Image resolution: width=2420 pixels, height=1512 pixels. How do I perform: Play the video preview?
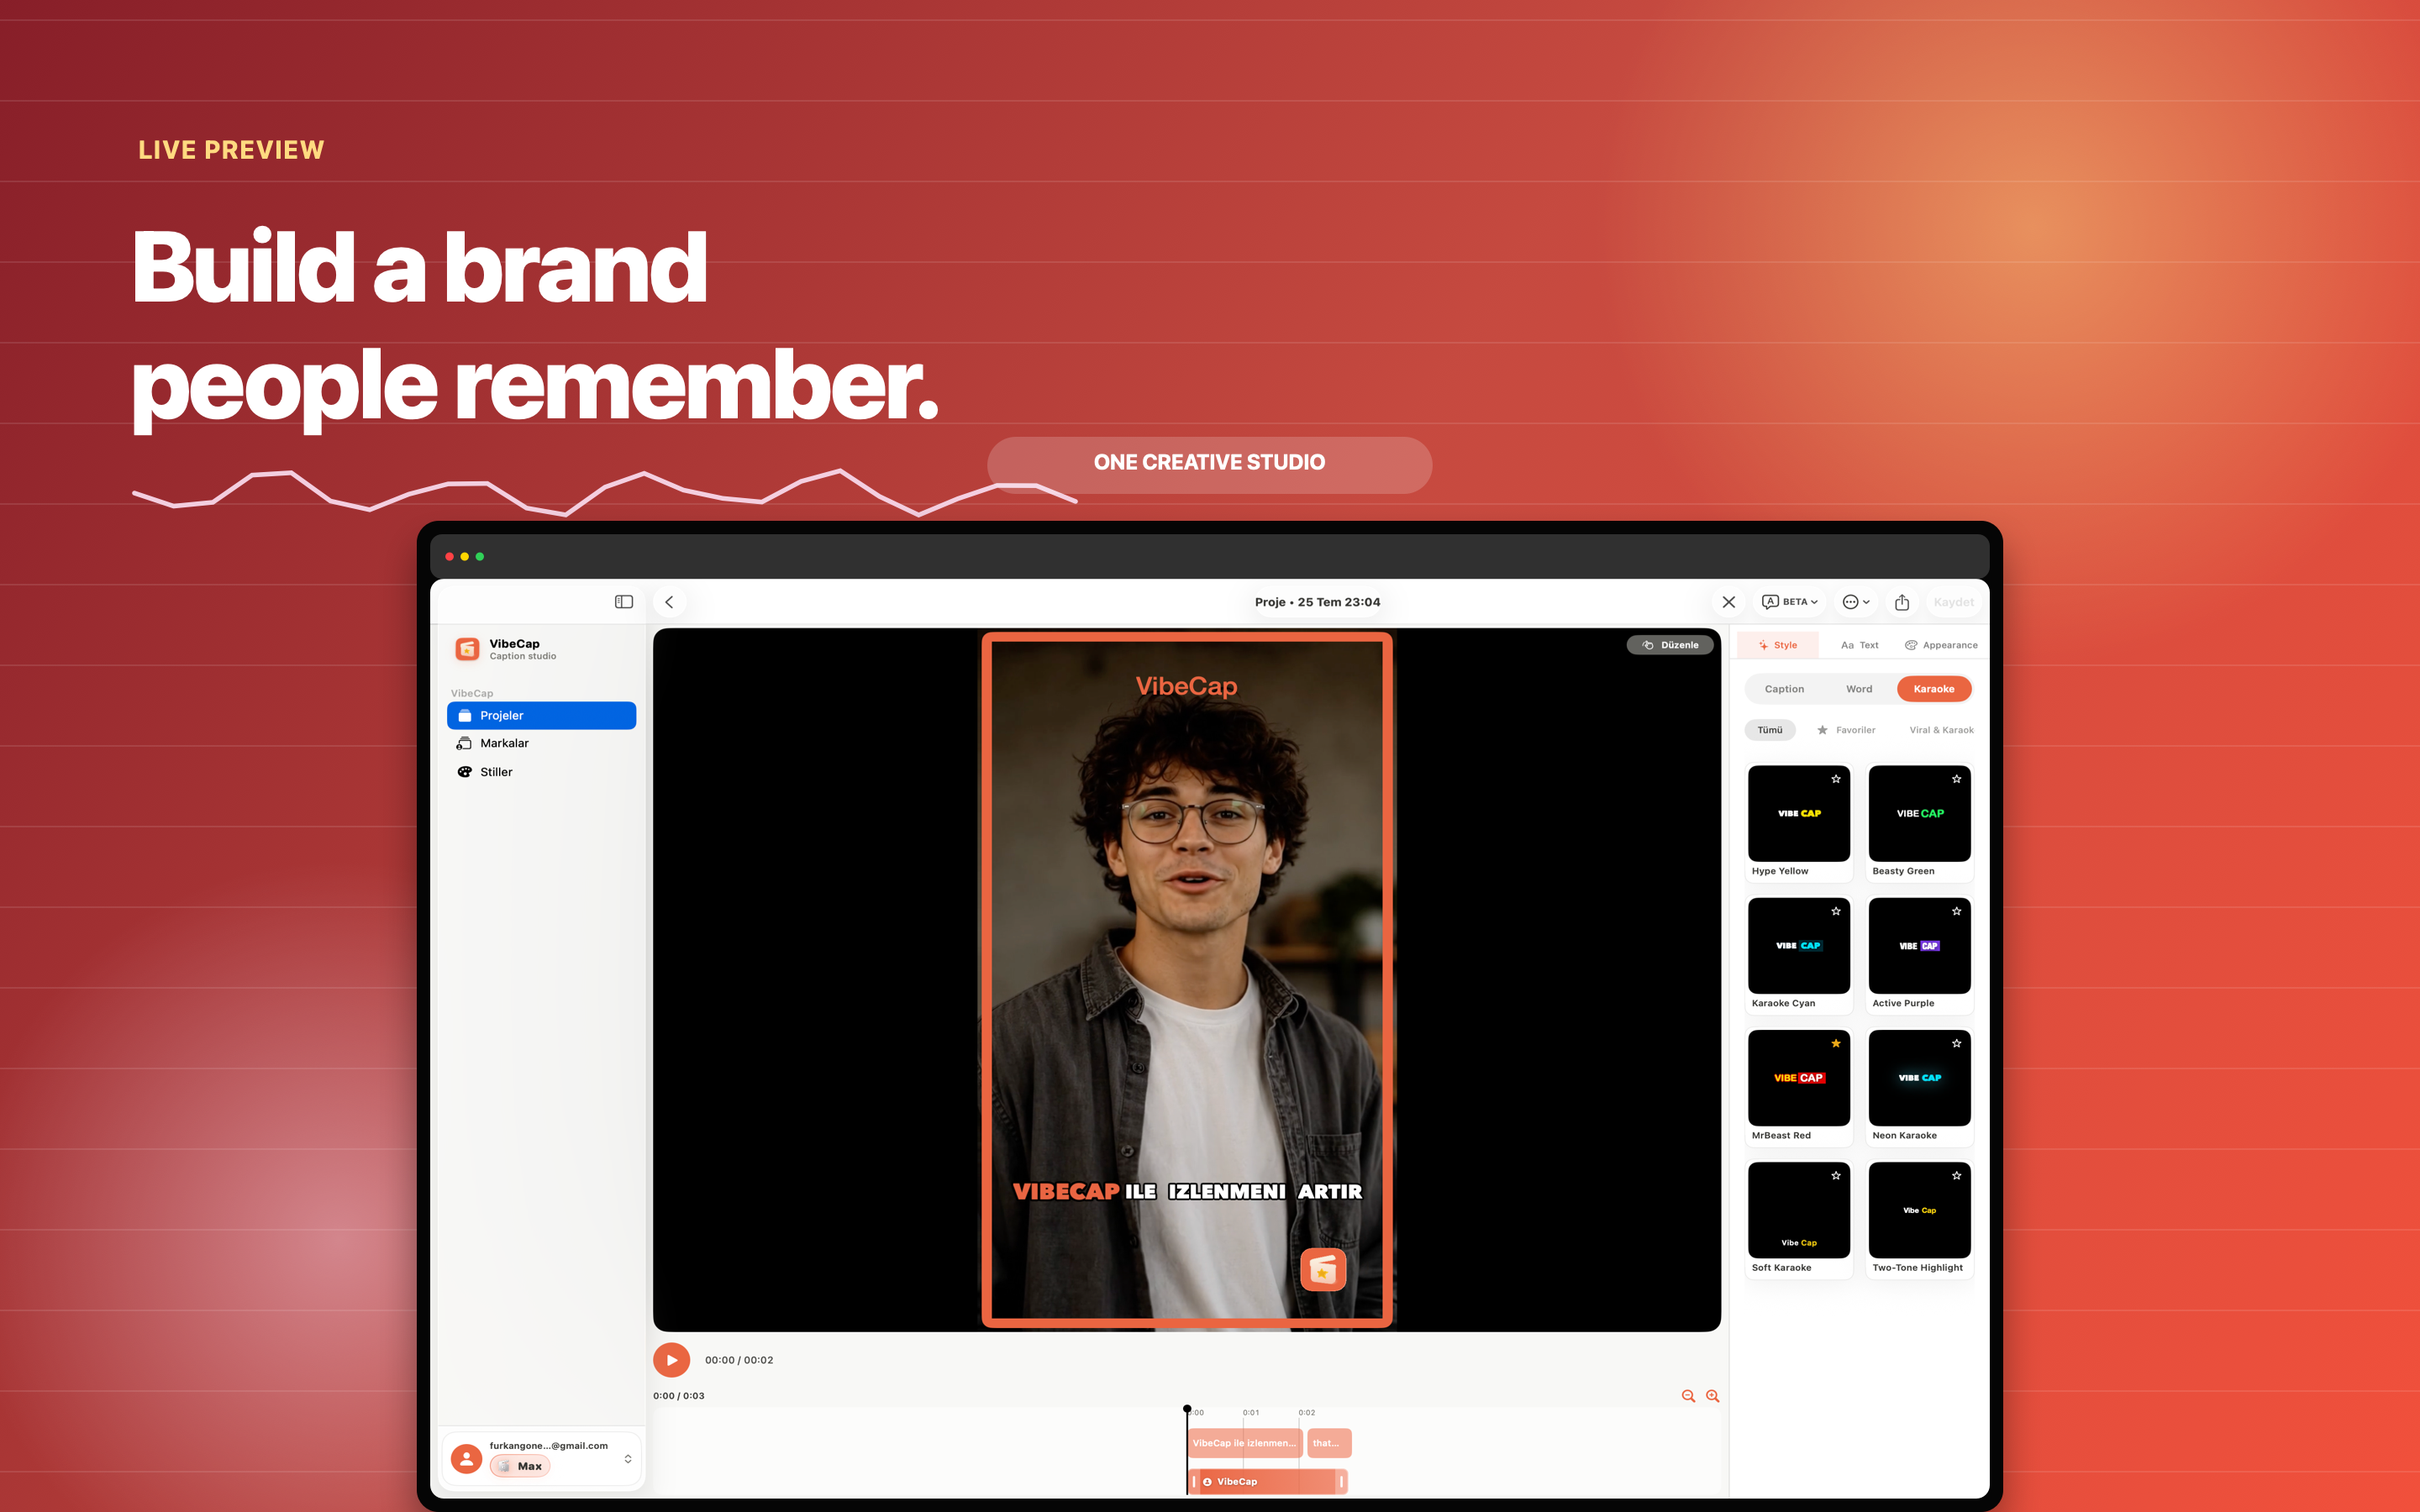tap(672, 1360)
